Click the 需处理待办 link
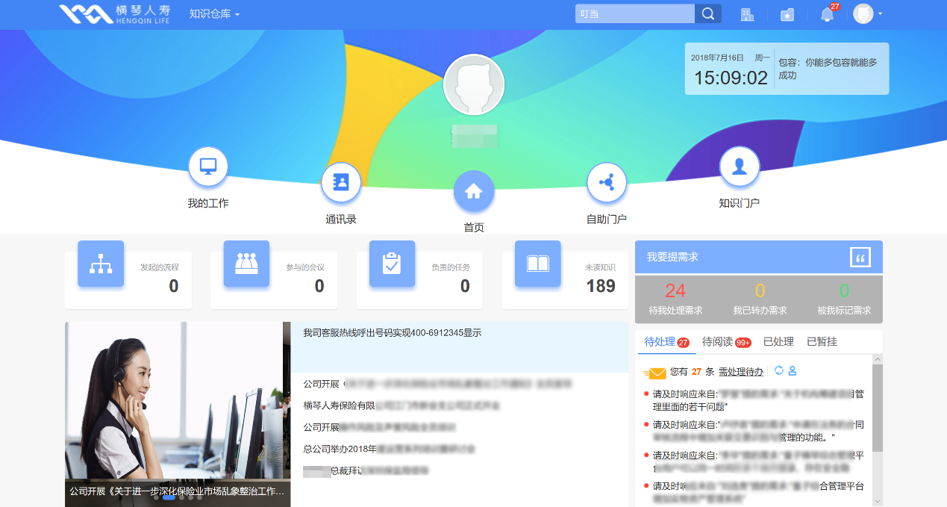This screenshot has width=947, height=507. pyautogui.click(x=740, y=372)
